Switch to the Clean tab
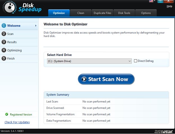 click(81, 13)
